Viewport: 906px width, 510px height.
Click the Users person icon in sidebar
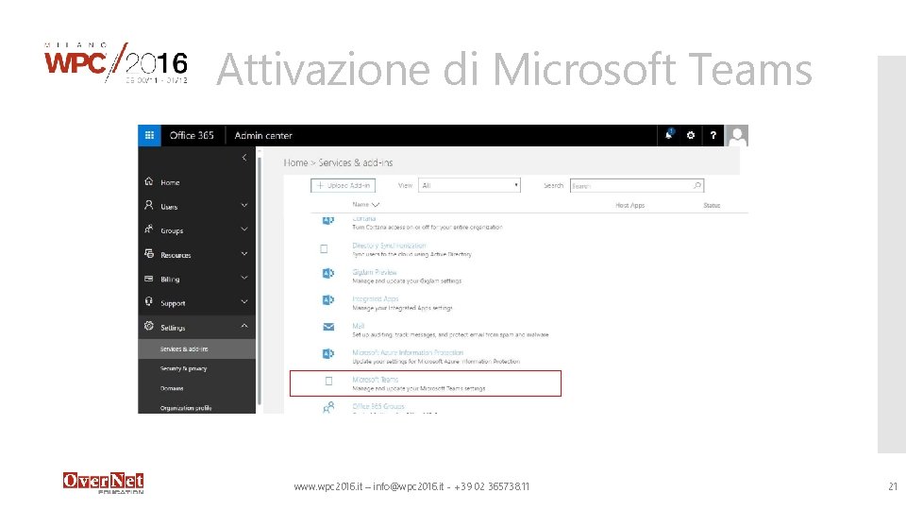pos(149,205)
